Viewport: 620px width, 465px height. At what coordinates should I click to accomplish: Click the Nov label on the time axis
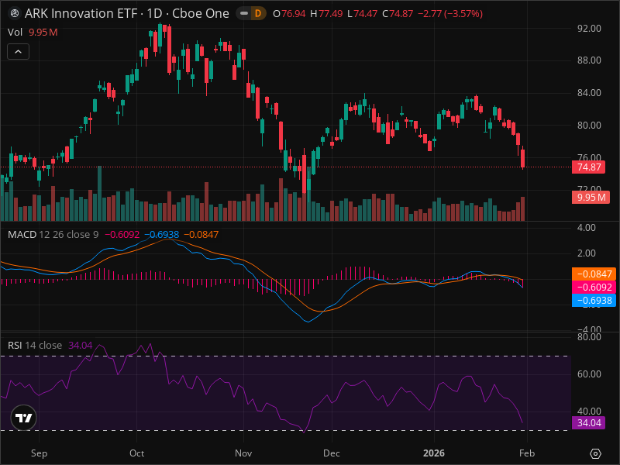(243, 453)
